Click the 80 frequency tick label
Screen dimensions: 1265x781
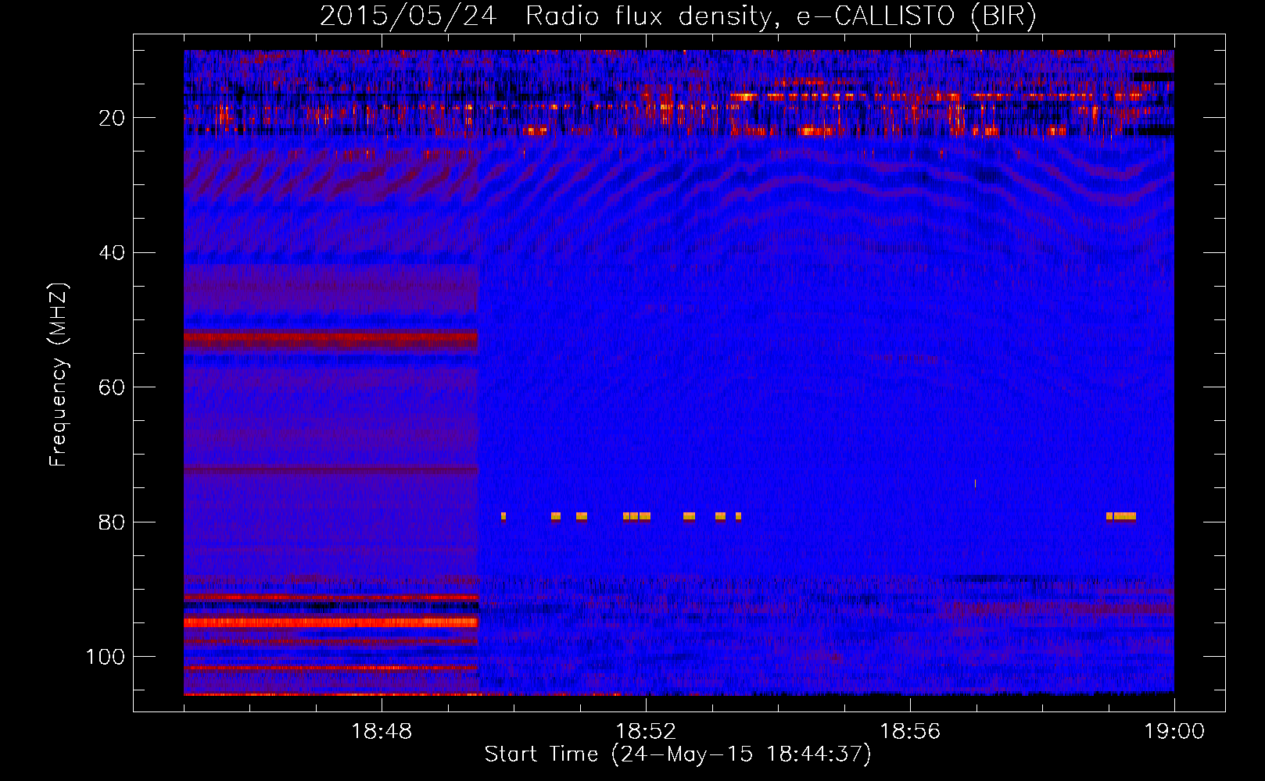coord(112,522)
